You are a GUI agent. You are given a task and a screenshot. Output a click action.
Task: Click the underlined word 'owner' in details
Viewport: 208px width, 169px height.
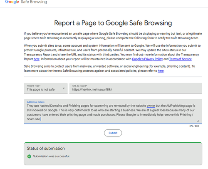click(x=151, y=106)
